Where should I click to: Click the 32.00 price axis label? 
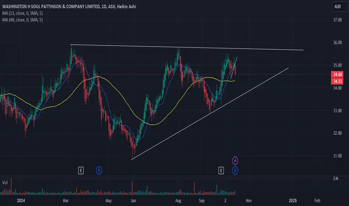pos(337,133)
